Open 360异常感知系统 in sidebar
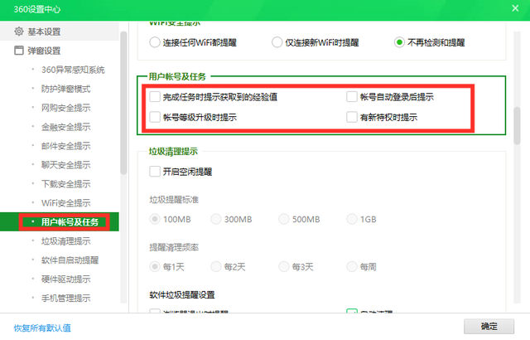 (x=73, y=70)
